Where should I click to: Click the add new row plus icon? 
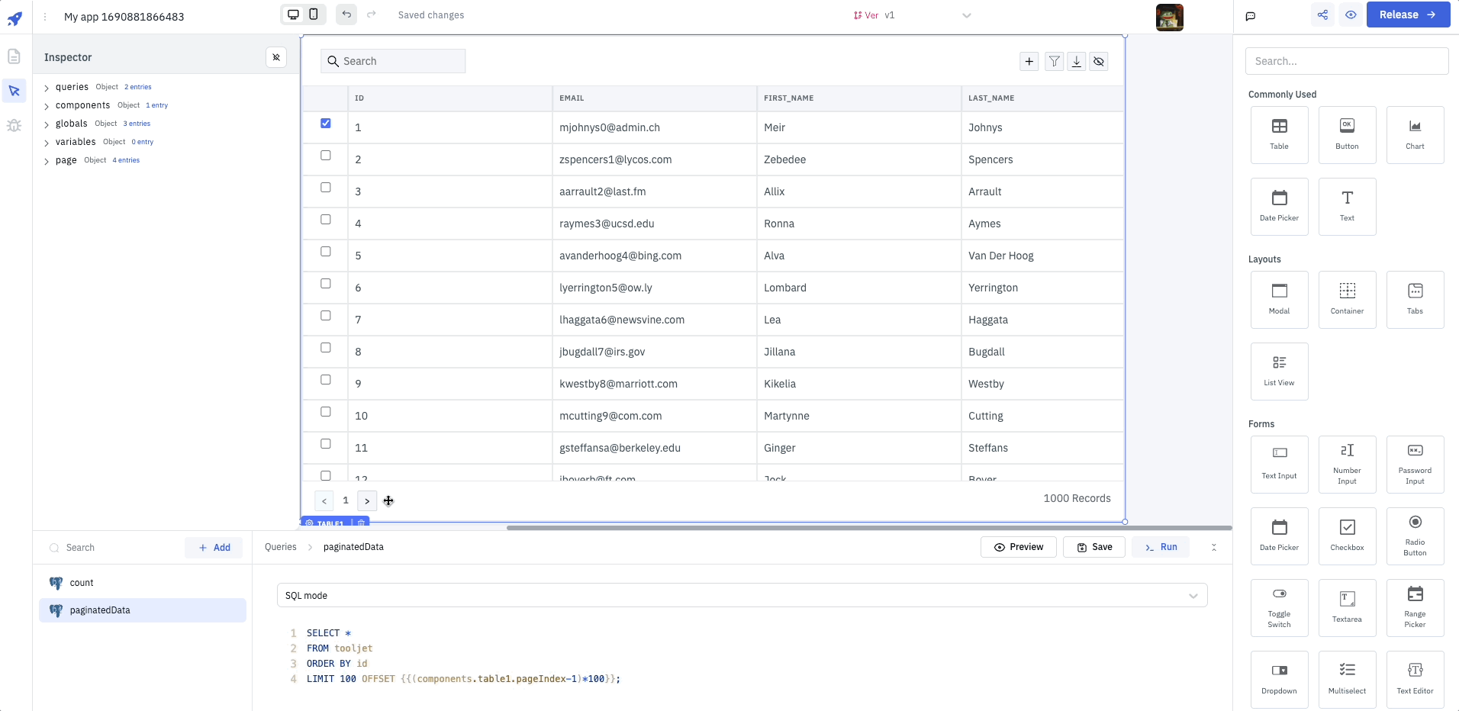[x=1029, y=62]
